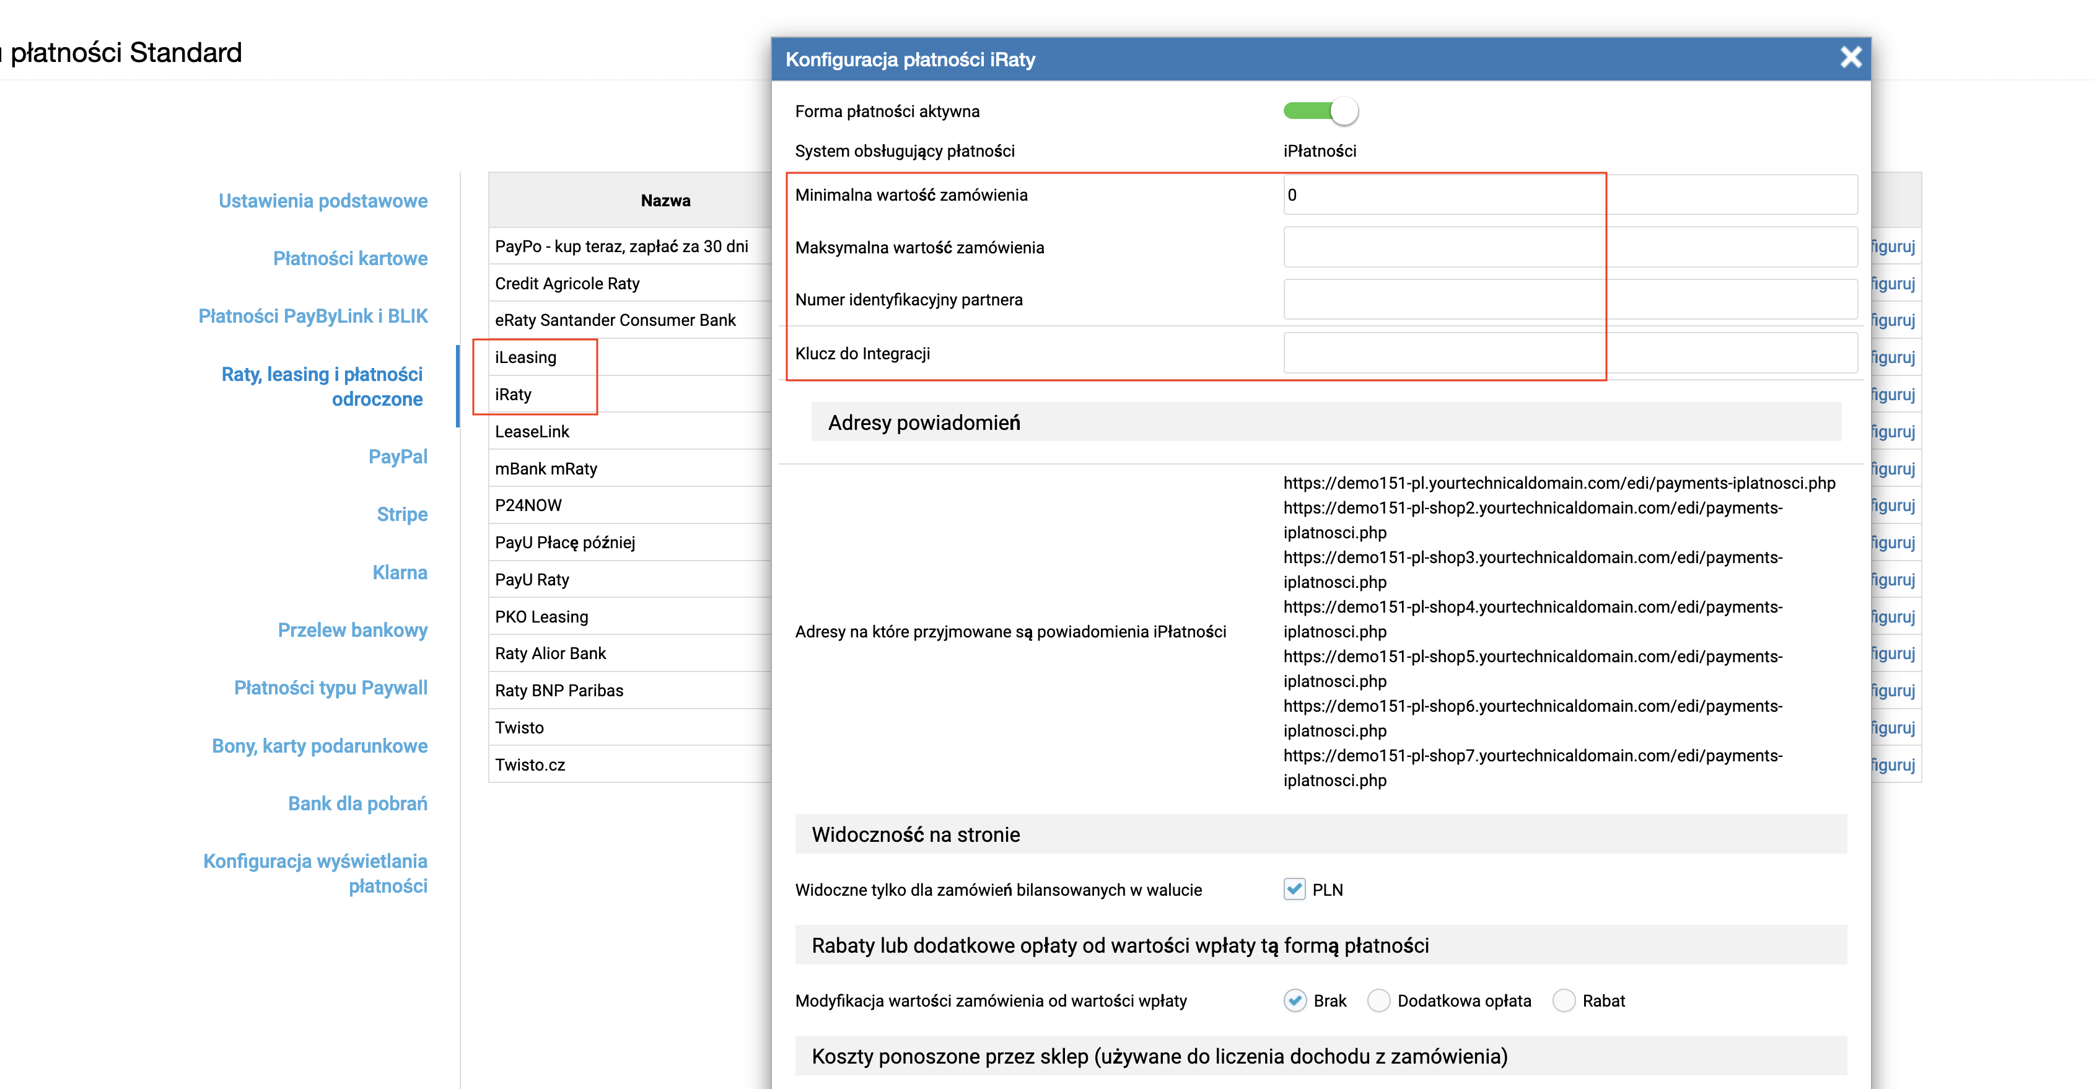Image resolution: width=2094 pixels, height=1089 pixels.
Task: Click the 'mBank mRaty' row
Action: tap(630, 469)
